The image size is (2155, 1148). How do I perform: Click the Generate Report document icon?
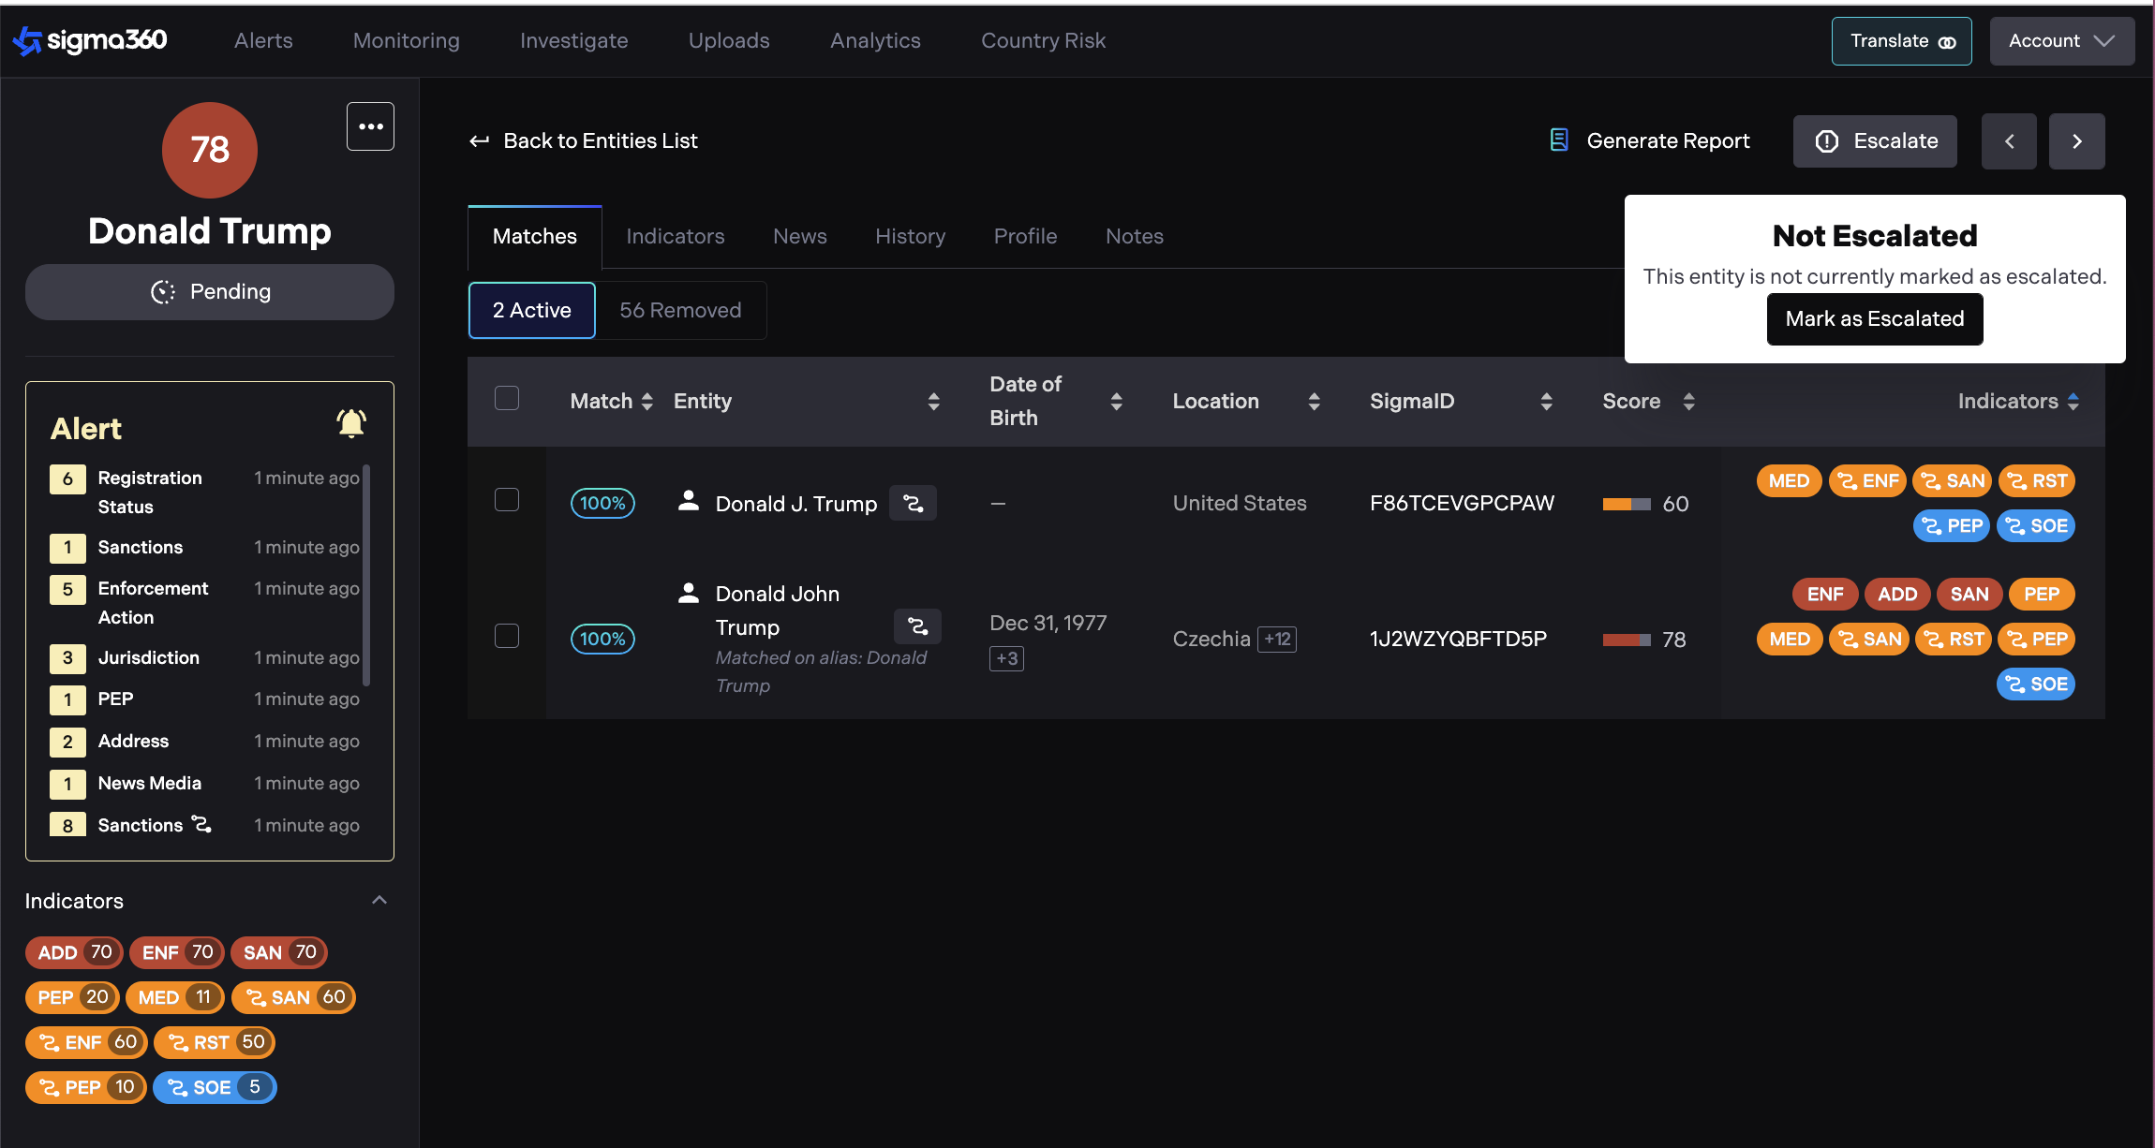1559,140
